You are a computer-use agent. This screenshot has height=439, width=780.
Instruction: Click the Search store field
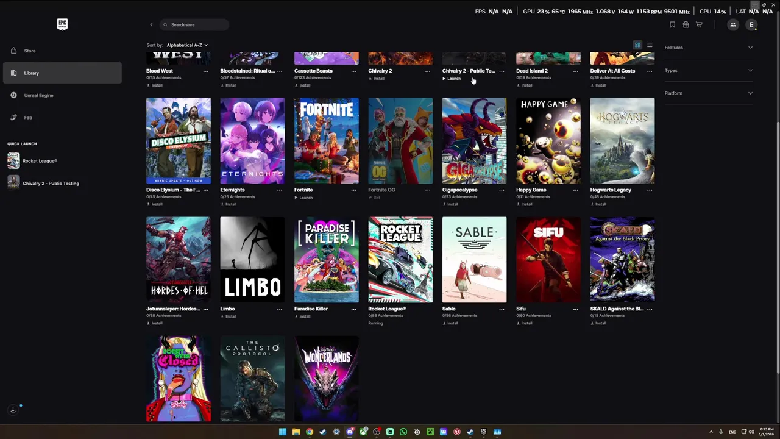click(x=194, y=25)
